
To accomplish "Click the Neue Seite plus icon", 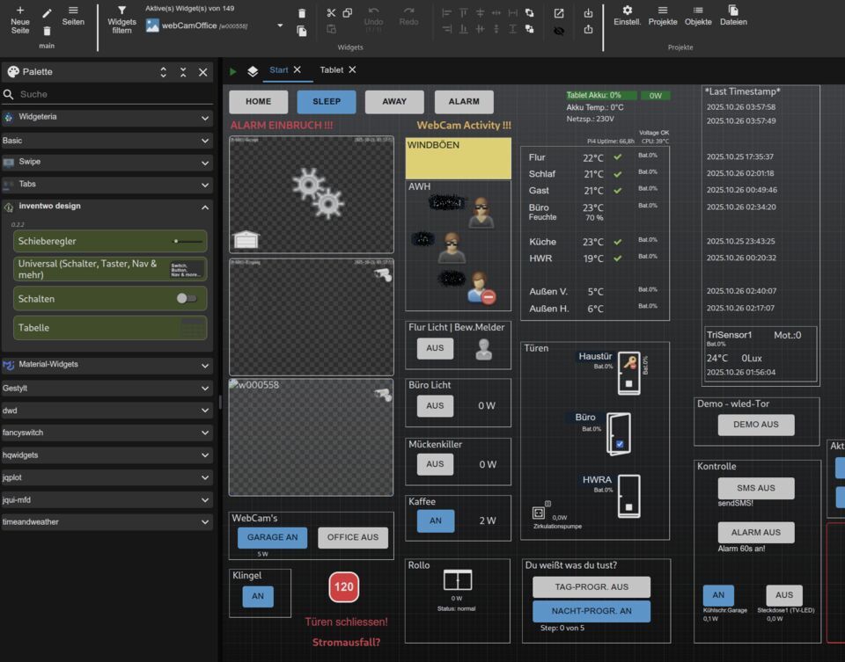I will click(x=19, y=10).
